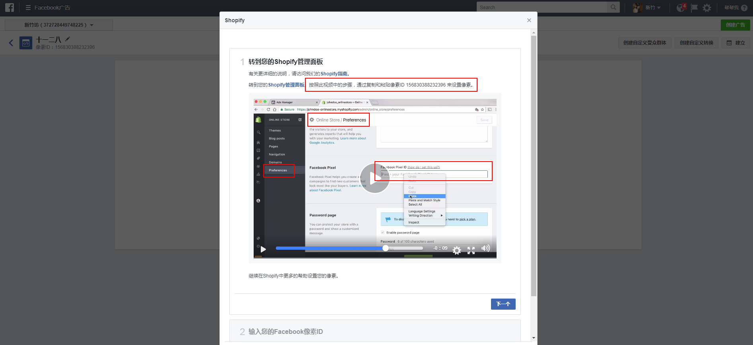Click the 像素ID 156830388232396 text
The image size is (753, 345).
click(65, 47)
